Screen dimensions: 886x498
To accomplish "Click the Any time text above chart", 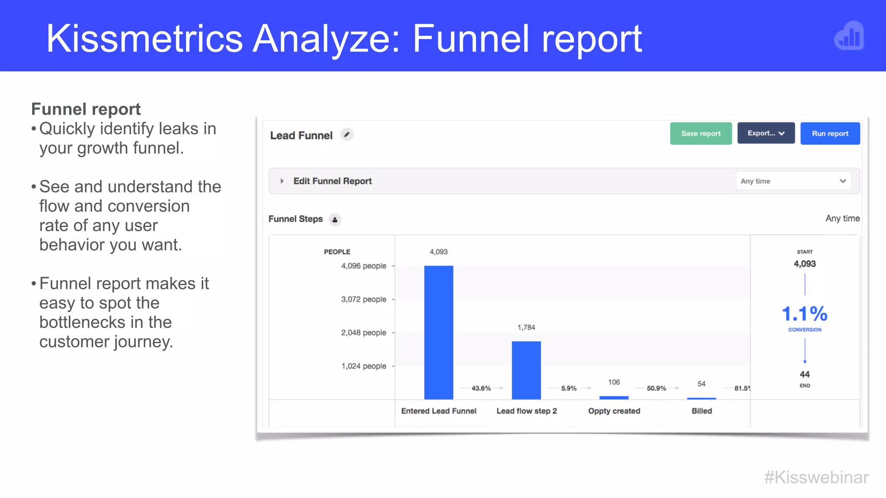I will pyautogui.click(x=842, y=218).
